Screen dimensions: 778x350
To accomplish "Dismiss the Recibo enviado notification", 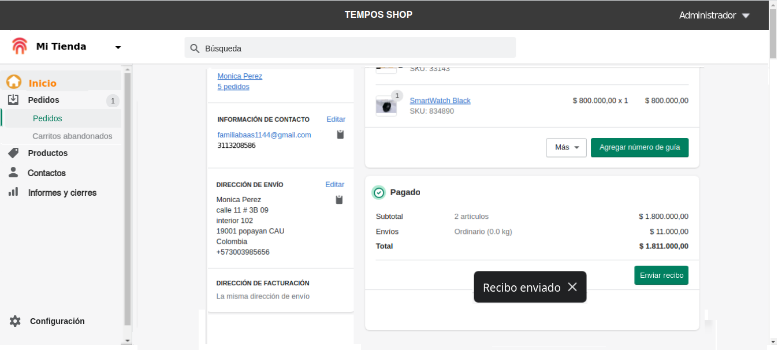I will 572,287.
